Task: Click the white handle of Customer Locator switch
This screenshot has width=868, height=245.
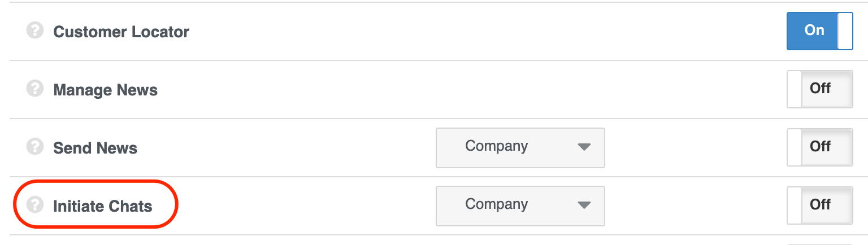Action: coord(845,30)
